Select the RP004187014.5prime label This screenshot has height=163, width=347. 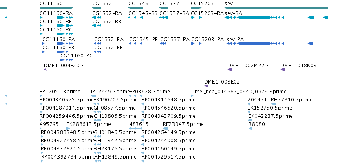click(66, 108)
